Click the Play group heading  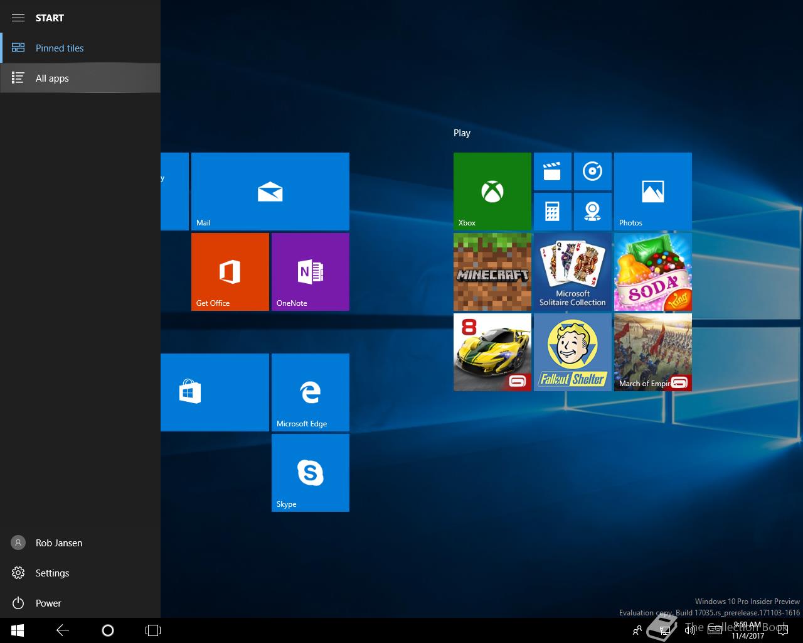click(x=462, y=133)
